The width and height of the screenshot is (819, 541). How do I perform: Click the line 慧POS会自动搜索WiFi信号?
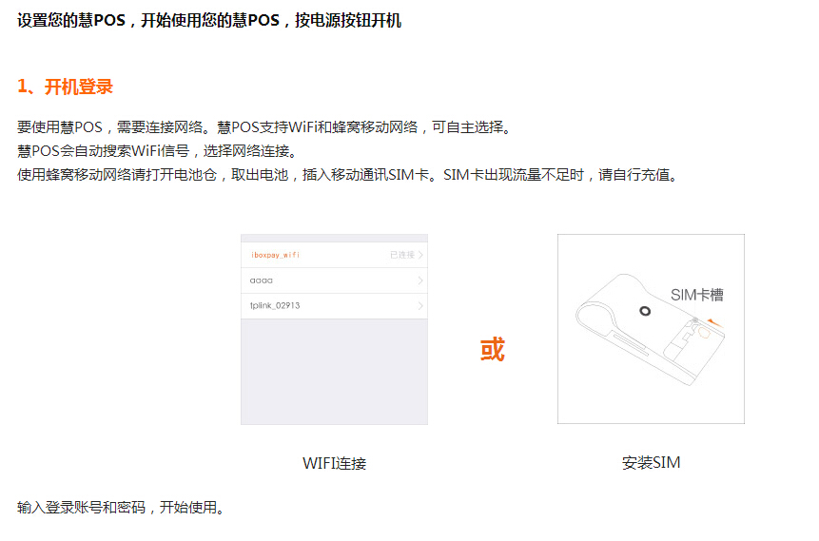[157, 151]
